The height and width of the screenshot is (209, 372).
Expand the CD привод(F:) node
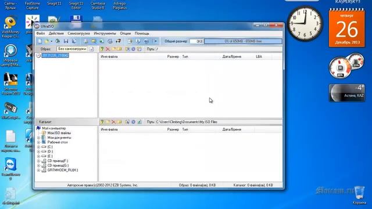point(39,161)
